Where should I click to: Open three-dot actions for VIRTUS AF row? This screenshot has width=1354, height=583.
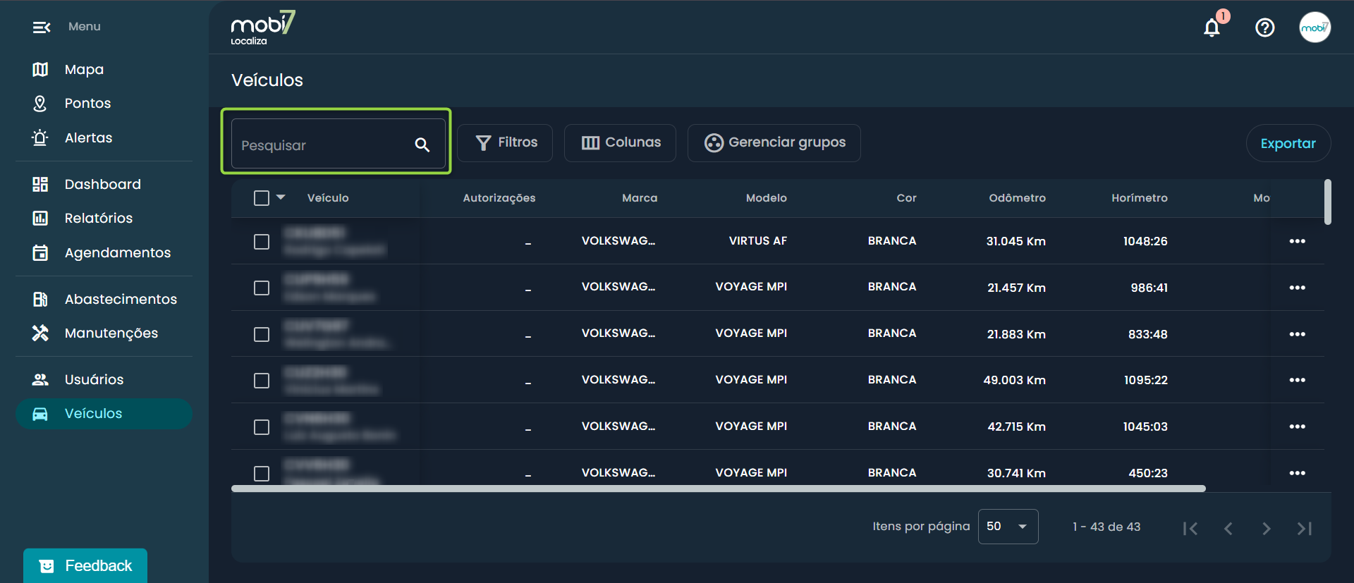[1297, 241]
